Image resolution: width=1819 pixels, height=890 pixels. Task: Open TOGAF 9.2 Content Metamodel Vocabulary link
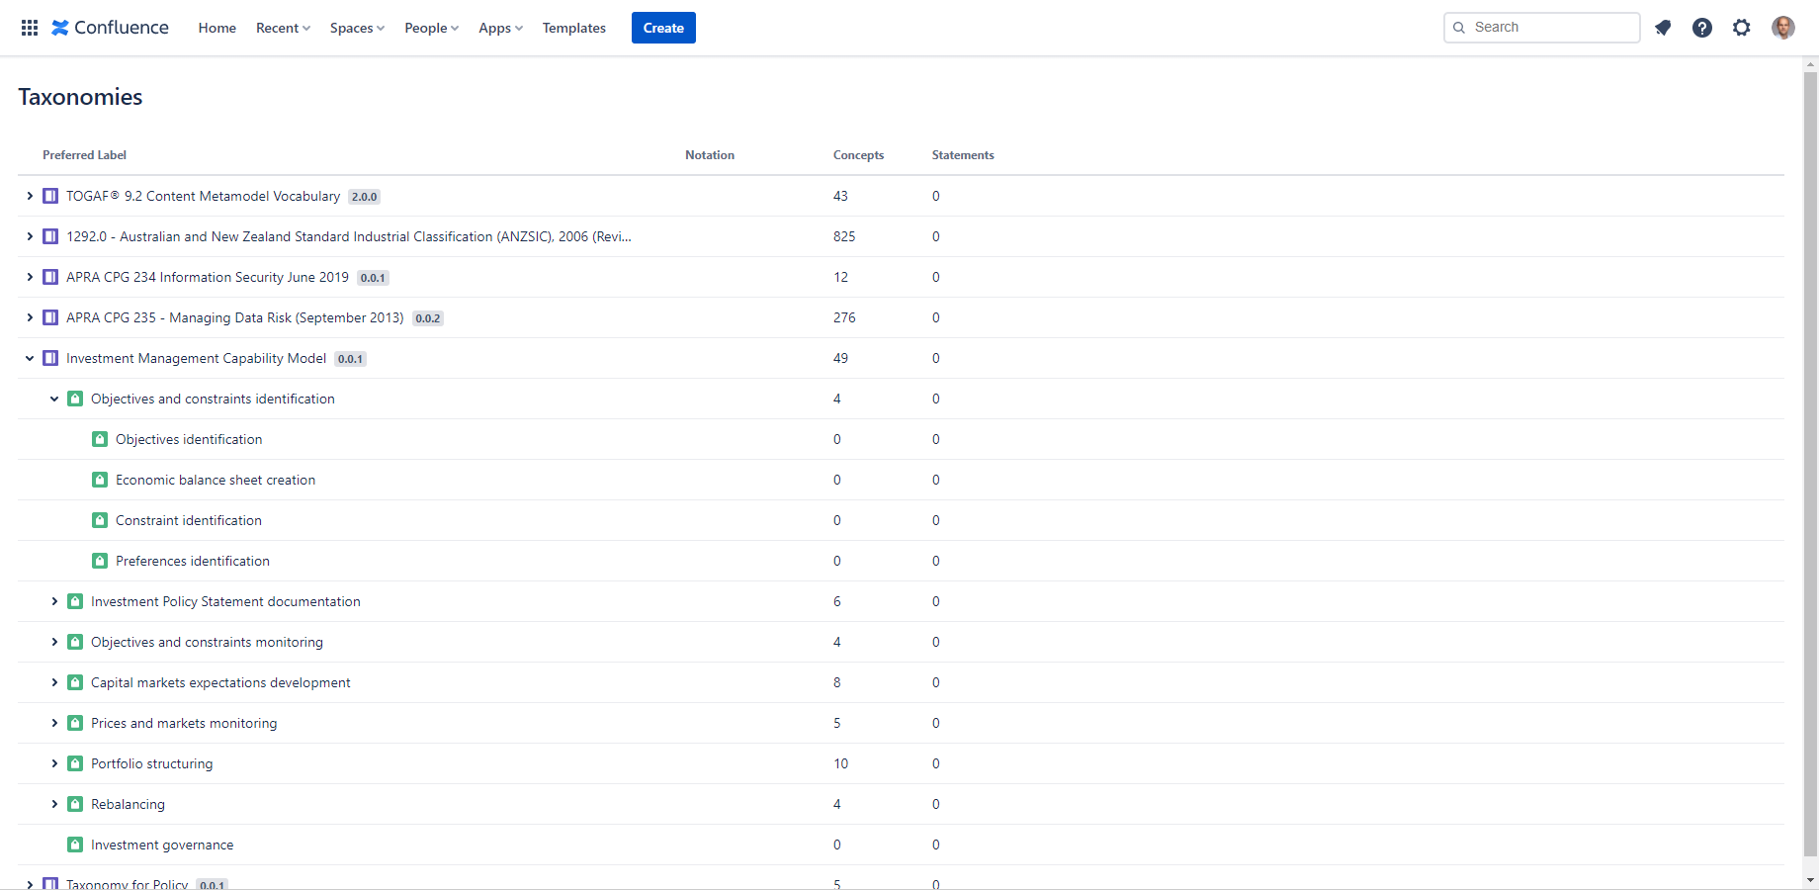(x=203, y=196)
